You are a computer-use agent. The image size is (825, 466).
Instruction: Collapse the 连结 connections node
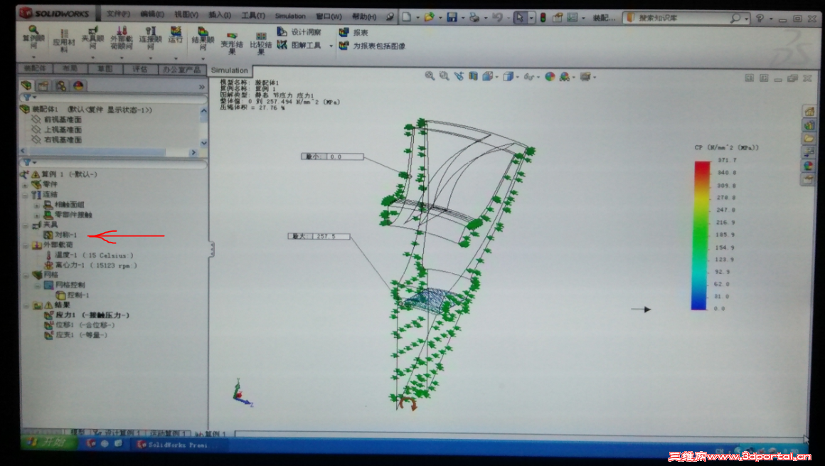pos(26,195)
